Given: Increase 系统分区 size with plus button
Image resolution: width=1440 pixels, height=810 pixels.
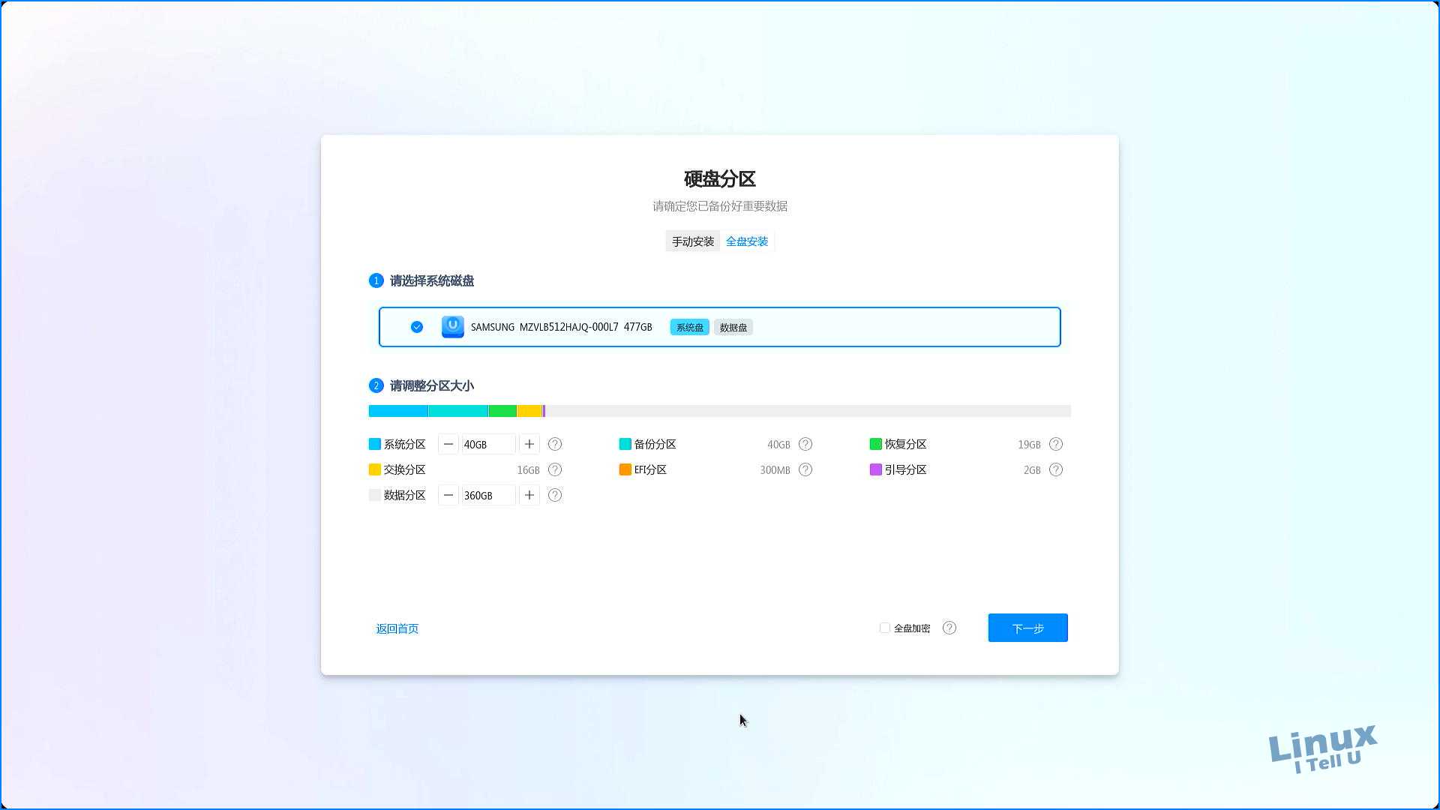Looking at the screenshot, I should pos(529,444).
